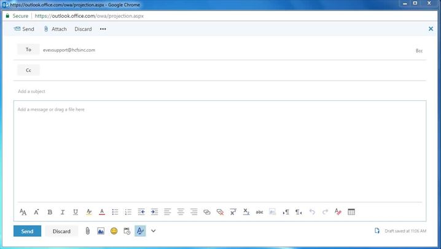This screenshot has height=249, width=441.
Task: Click the paperclip attach icon at bottom
Action: coord(88,231)
